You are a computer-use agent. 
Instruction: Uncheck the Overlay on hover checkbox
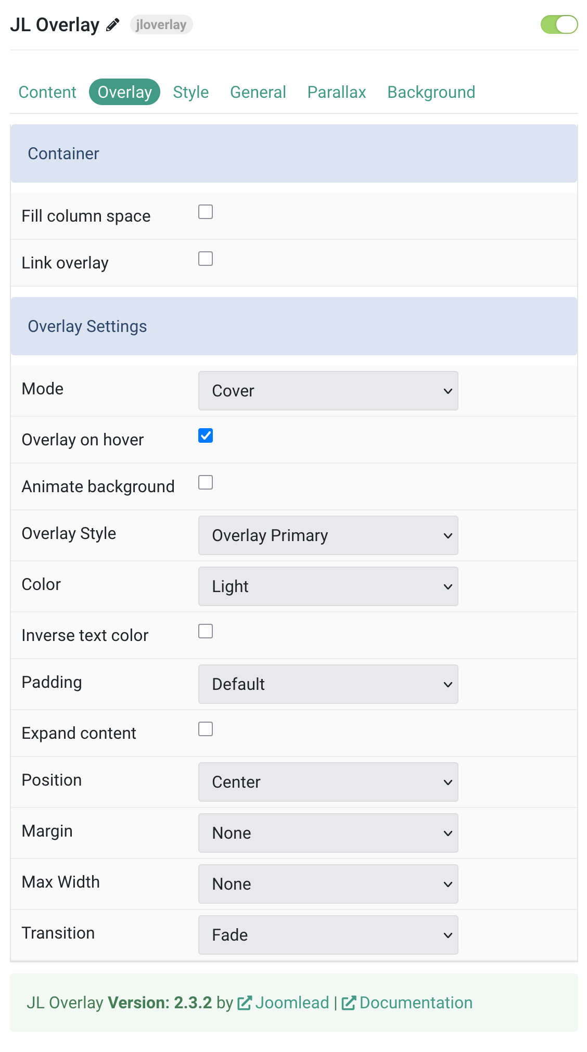206,435
